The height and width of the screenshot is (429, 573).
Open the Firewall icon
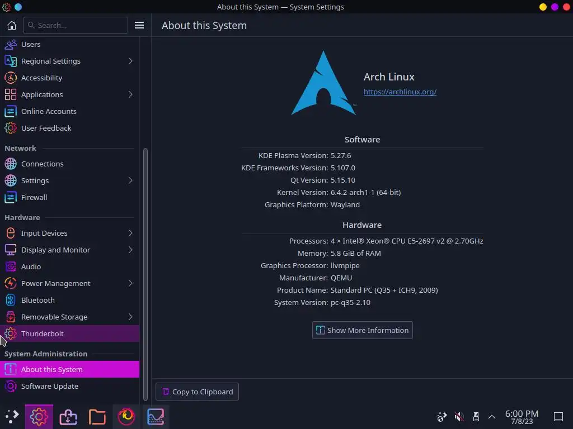[x=11, y=197]
